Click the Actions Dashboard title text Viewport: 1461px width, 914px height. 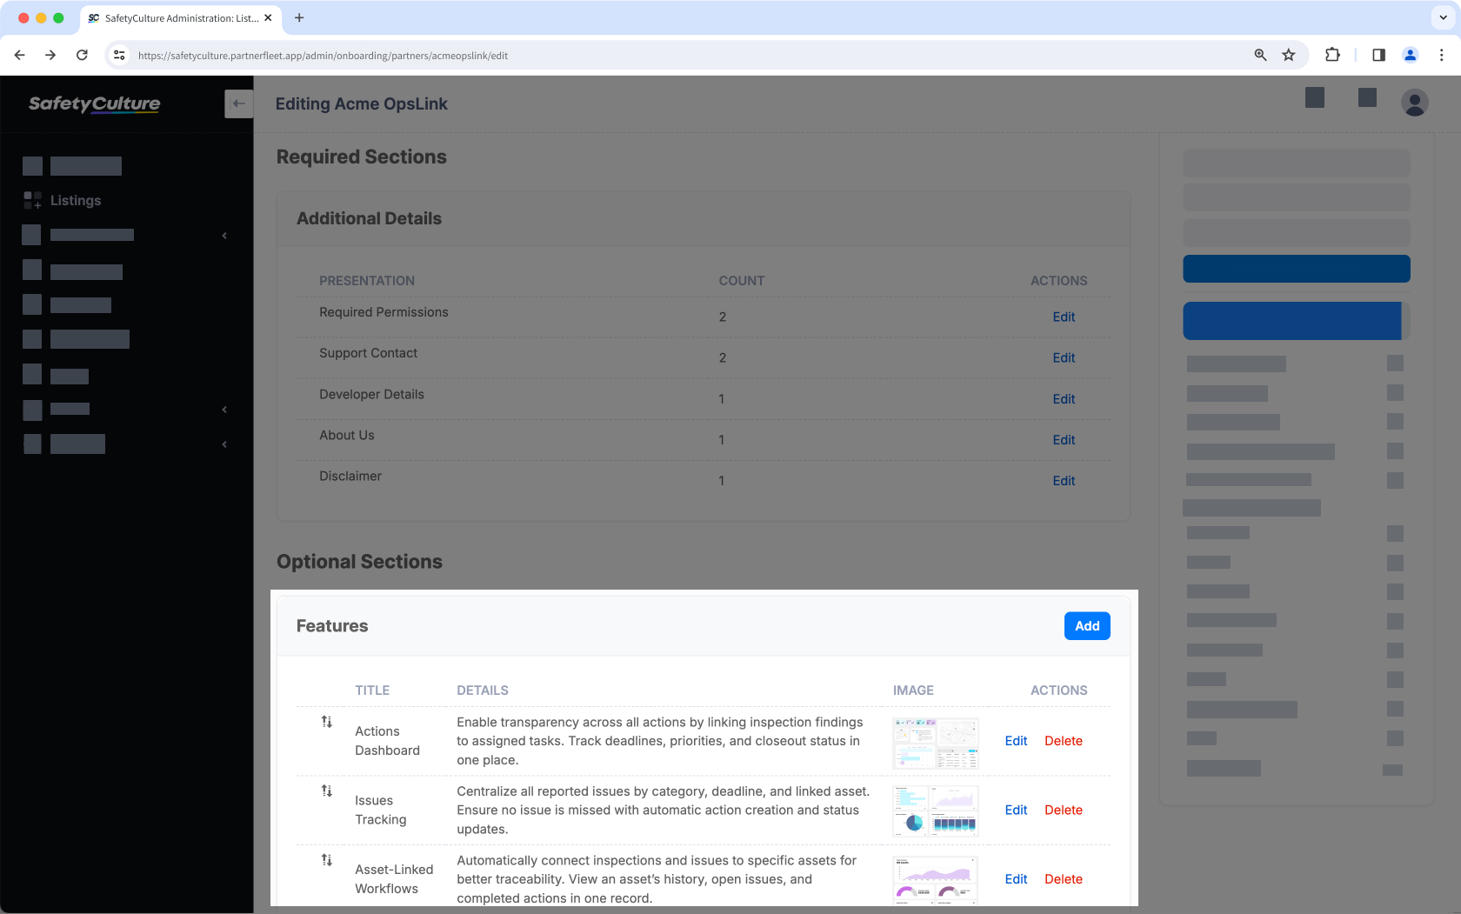point(387,741)
